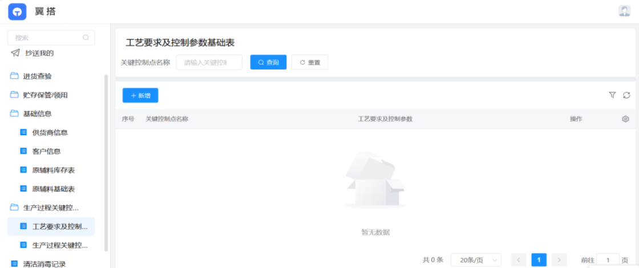Screen dimensions: 639x268
Task: Click the 查询 search button
Action: click(x=268, y=62)
